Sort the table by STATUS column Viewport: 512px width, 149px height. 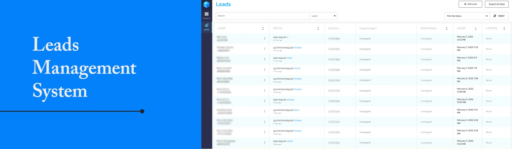tap(318, 28)
